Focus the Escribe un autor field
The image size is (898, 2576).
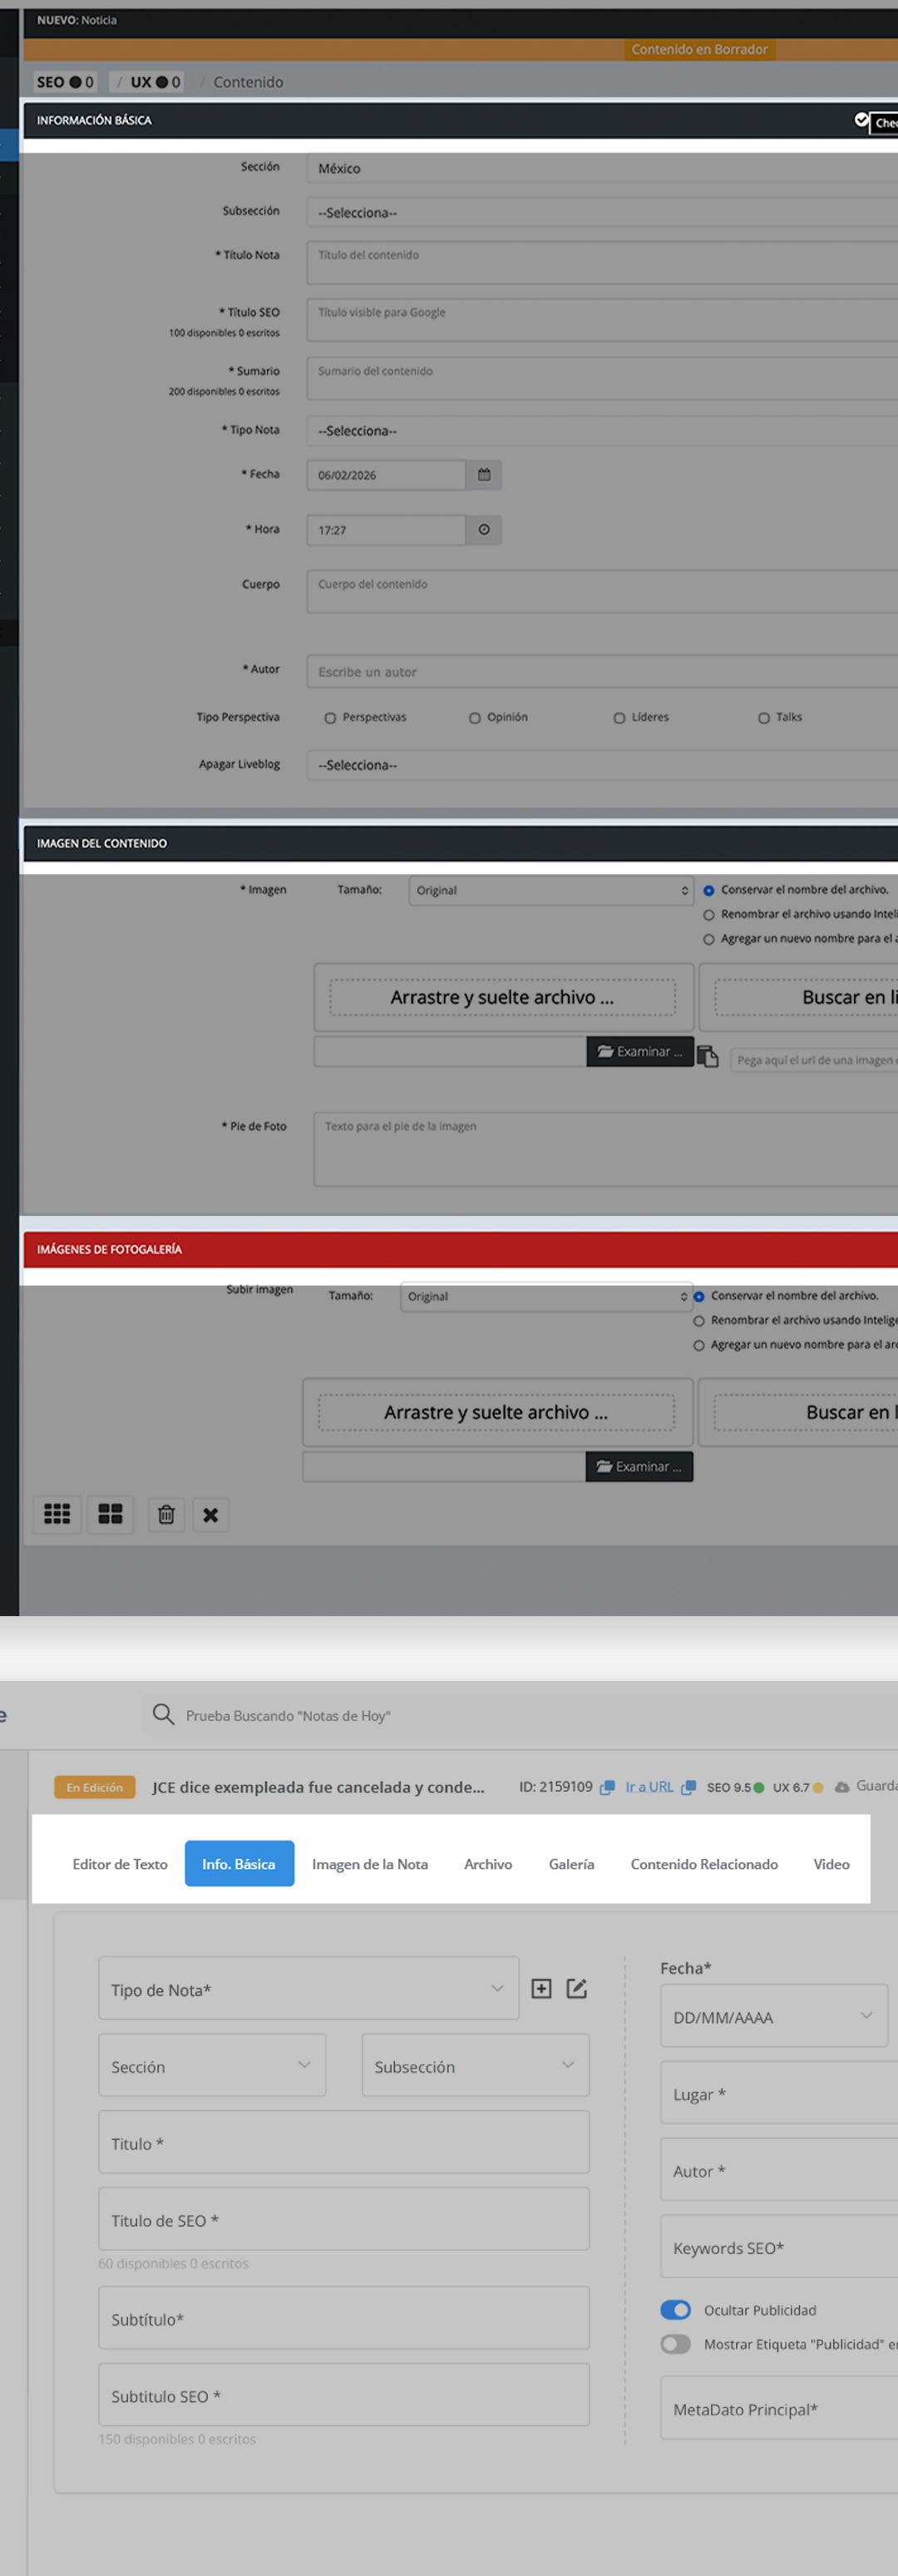[602, 671]
